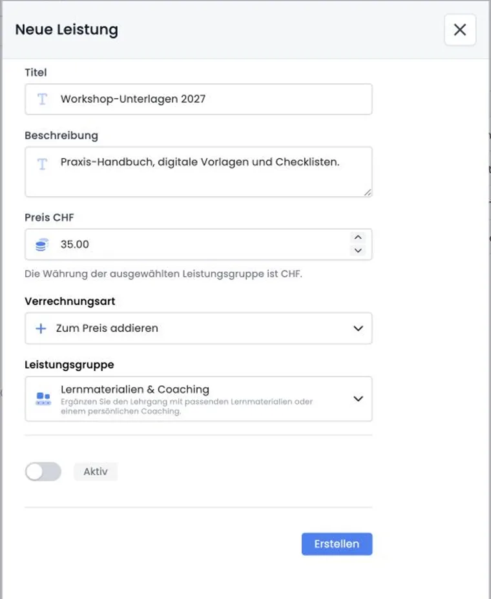This screenshot has height=599, width=491.
Task: Open the Lernmaterialien & Coaching selector
Action: 198,399
